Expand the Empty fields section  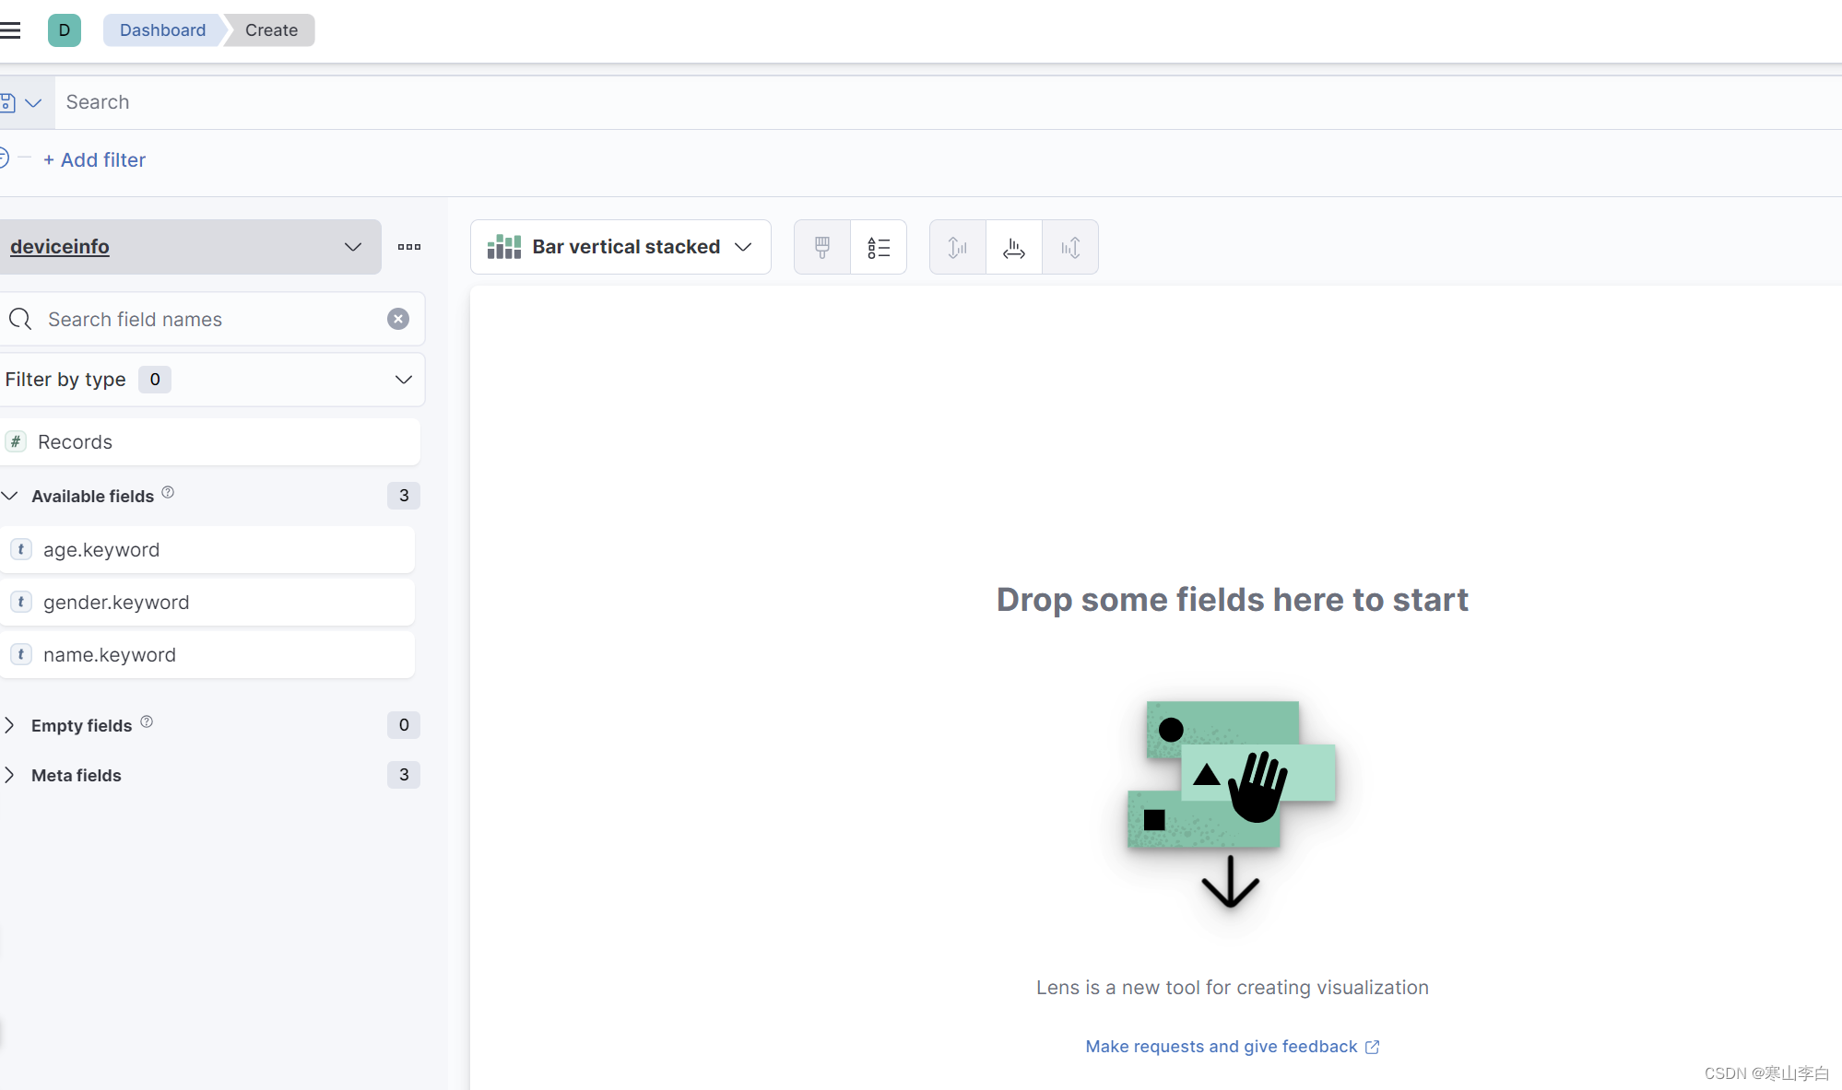point(81,725)
